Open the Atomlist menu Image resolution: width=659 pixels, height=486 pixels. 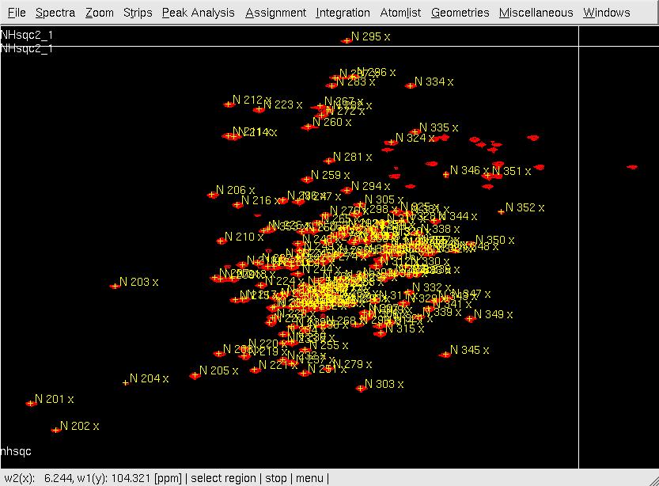click(x=400, y=13)
